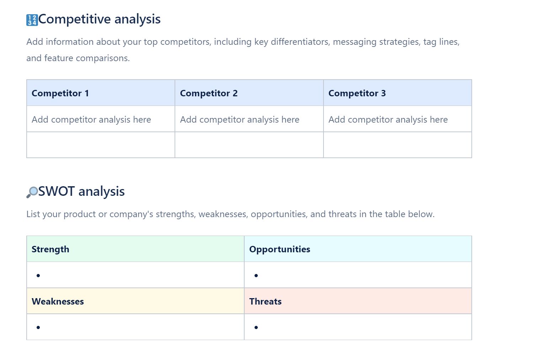Edit the analysis placeholder under Competitor 2
Viewport: 545px width, 355px height.
pyautogui.click(x=240, y=120)
